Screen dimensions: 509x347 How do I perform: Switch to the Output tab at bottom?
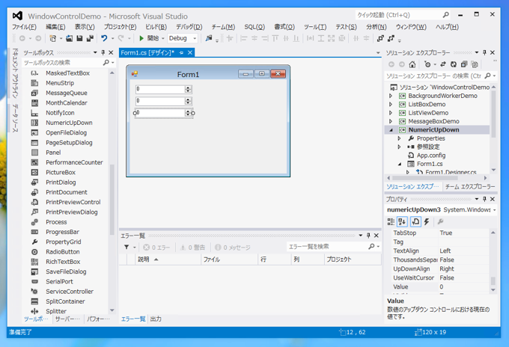[156, 319]
